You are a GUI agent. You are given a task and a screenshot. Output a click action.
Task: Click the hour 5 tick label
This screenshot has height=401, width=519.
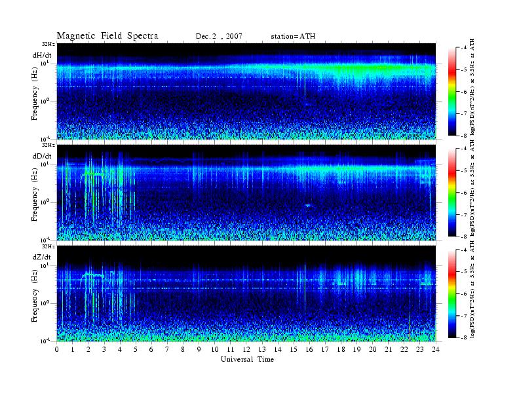[x=136, y=349]
